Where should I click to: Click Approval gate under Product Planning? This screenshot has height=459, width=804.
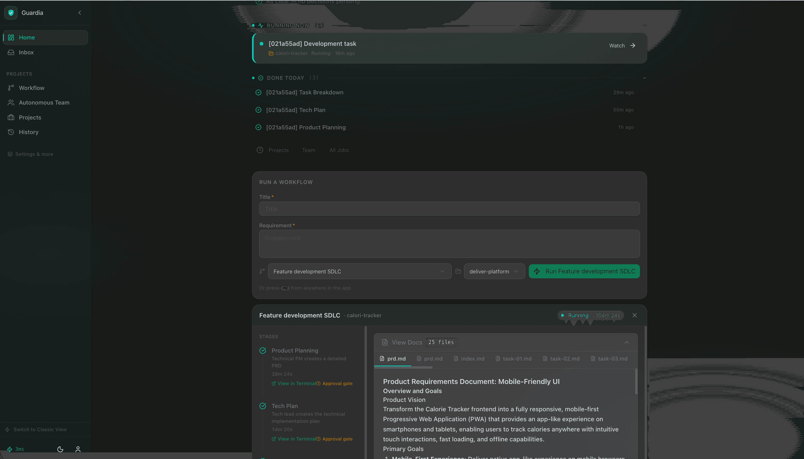click(334, 383)
